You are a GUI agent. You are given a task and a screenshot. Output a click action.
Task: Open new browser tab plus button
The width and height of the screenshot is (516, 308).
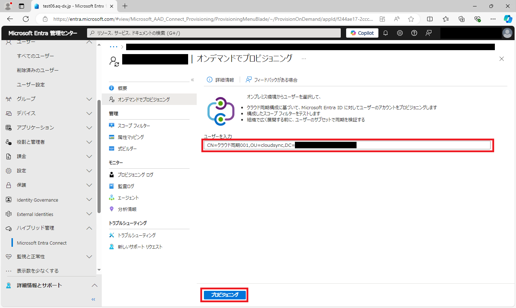[x=125, y=6]
